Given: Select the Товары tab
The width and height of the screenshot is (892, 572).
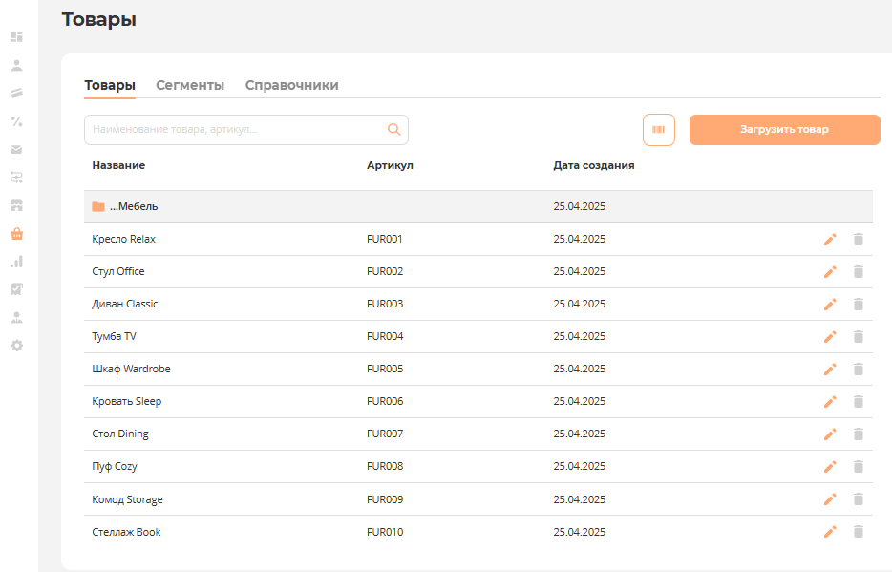Looking at the screenshot, I should (110, 85).
